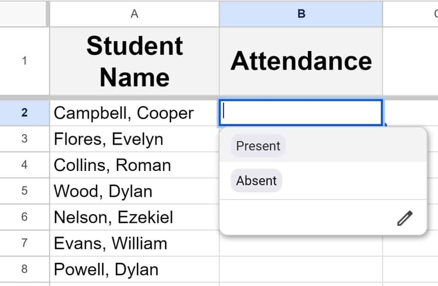Viewport: 438px width, 286px height.
Task: Select column A header
Action: pyautogui.click(x=134, y=14)
